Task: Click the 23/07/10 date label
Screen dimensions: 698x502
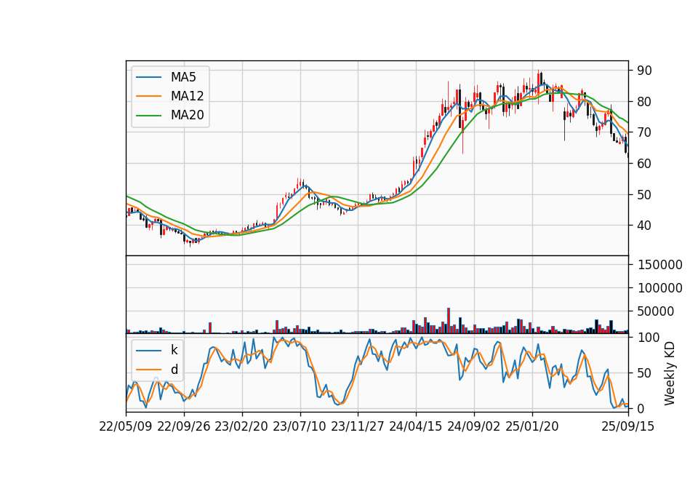Action: click(x=300, y=426)
